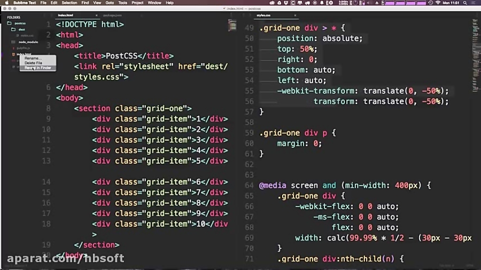Open the Help menu
Viewport: 481px width, 270px height.
(169, 3)
